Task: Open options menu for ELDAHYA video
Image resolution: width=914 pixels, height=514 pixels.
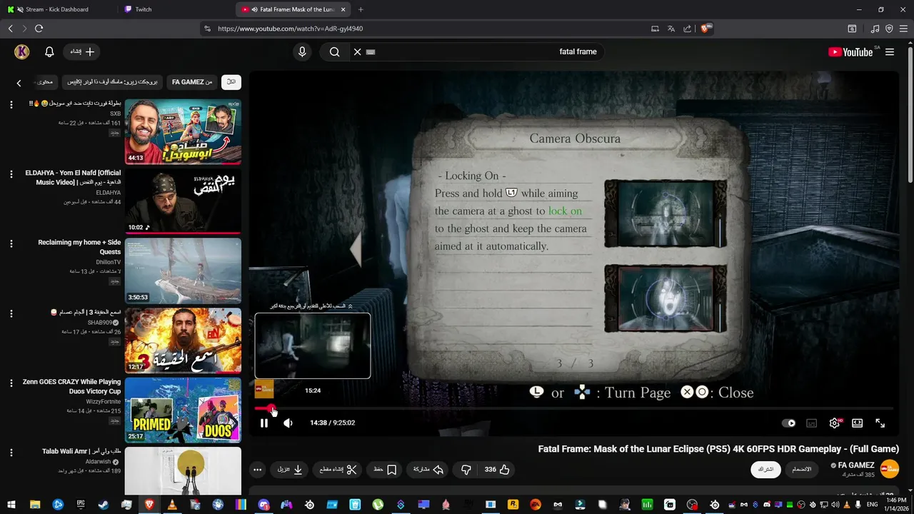Action: [11, 174]
